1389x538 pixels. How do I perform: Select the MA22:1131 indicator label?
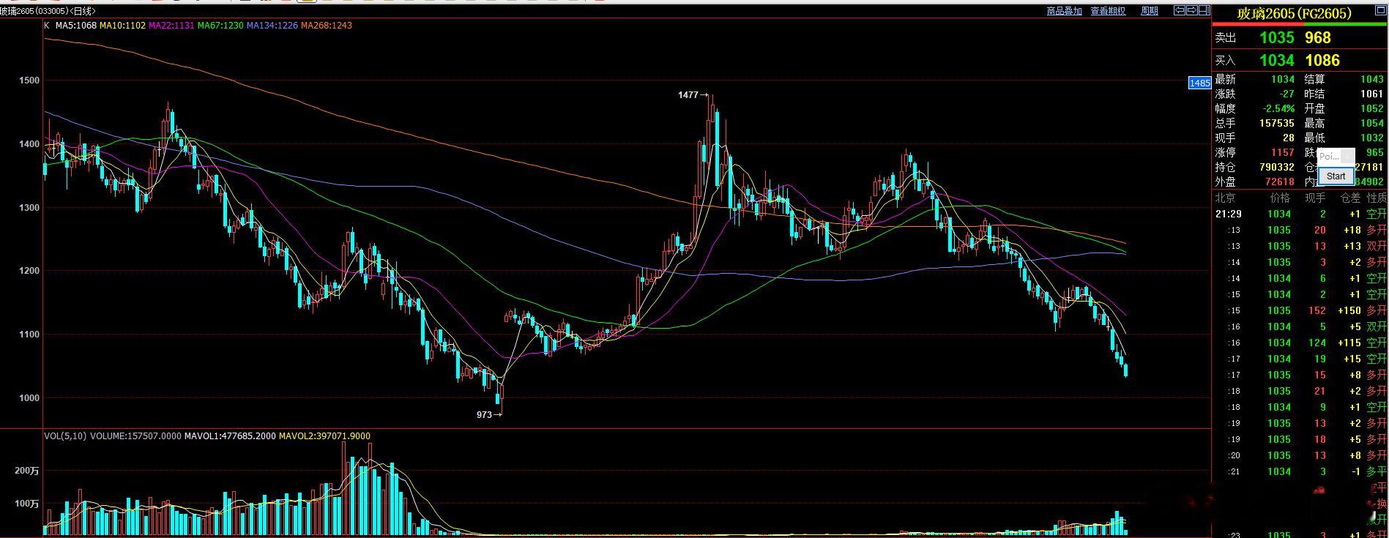point(171,26)
